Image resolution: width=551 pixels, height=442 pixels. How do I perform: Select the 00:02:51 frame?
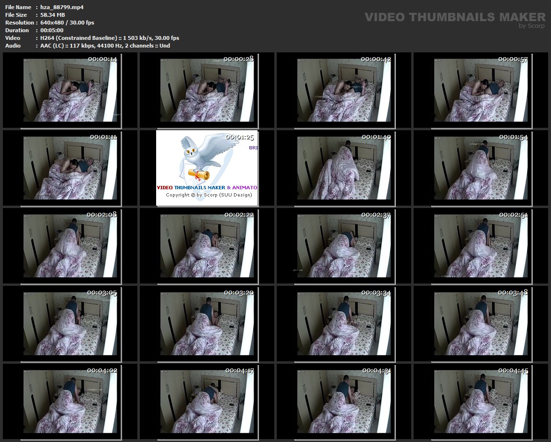(481, 246)
